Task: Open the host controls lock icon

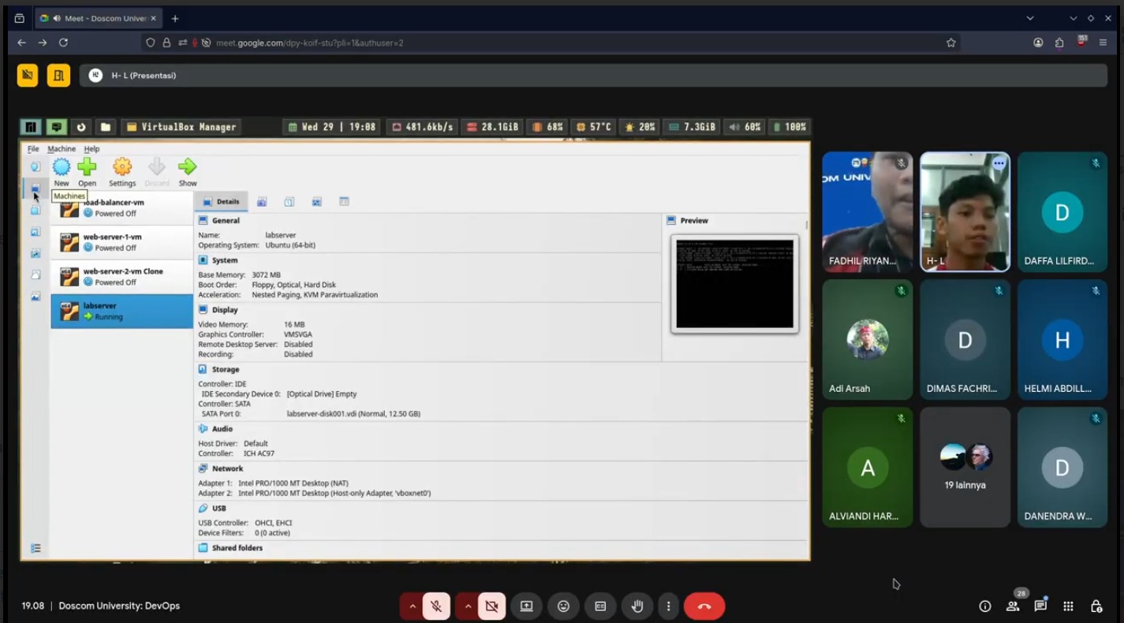Action: 1096,606
